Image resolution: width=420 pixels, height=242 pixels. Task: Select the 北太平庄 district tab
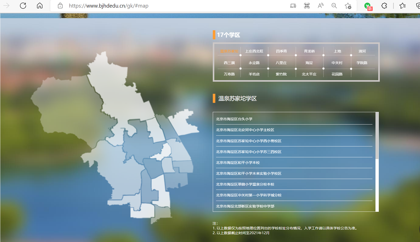tap(309, 74)
